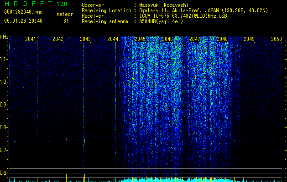Click the 2041 time marker
This screenshot has height=182, width=287.
coord(31,39)
